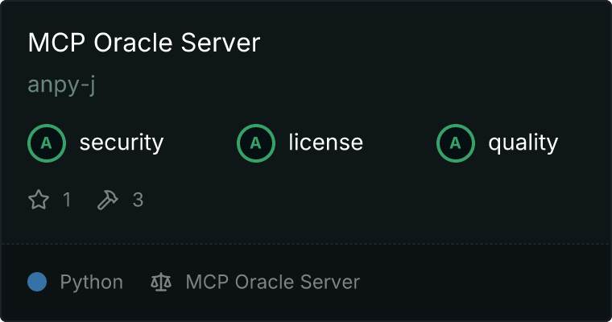The width and height of the screenshot is (612, 322).
Task: Click empty footer area right of license text
Action: 483,283
